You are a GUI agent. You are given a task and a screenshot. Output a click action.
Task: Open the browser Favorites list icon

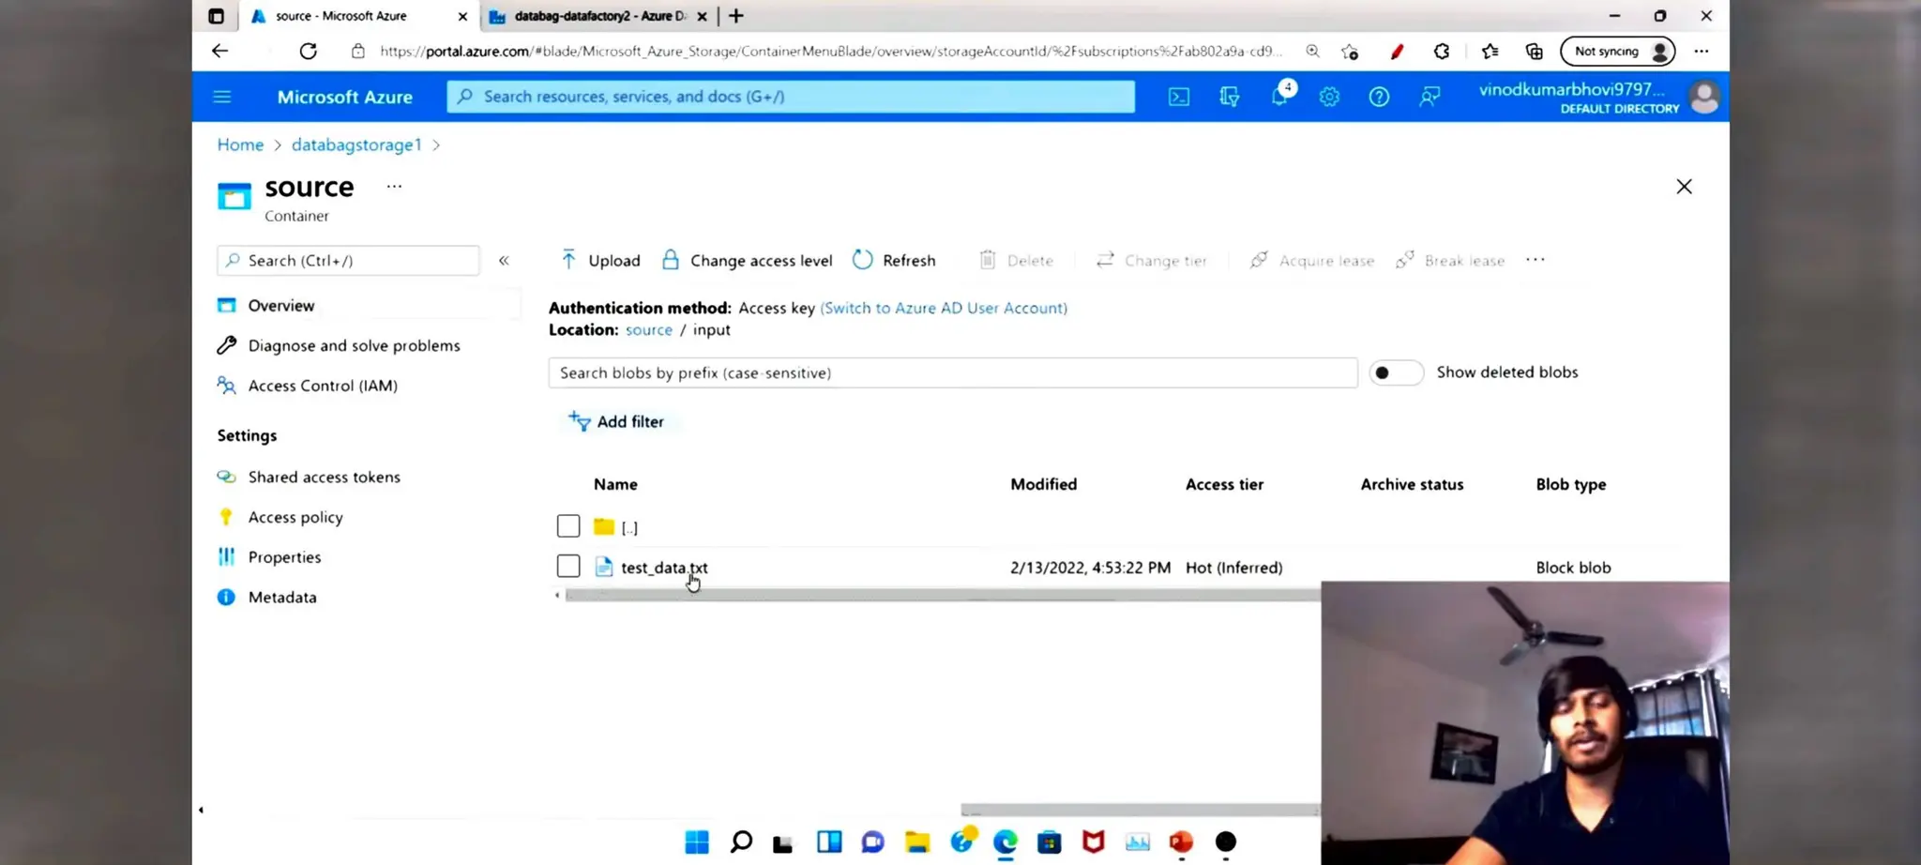[x=1490, y=52]
